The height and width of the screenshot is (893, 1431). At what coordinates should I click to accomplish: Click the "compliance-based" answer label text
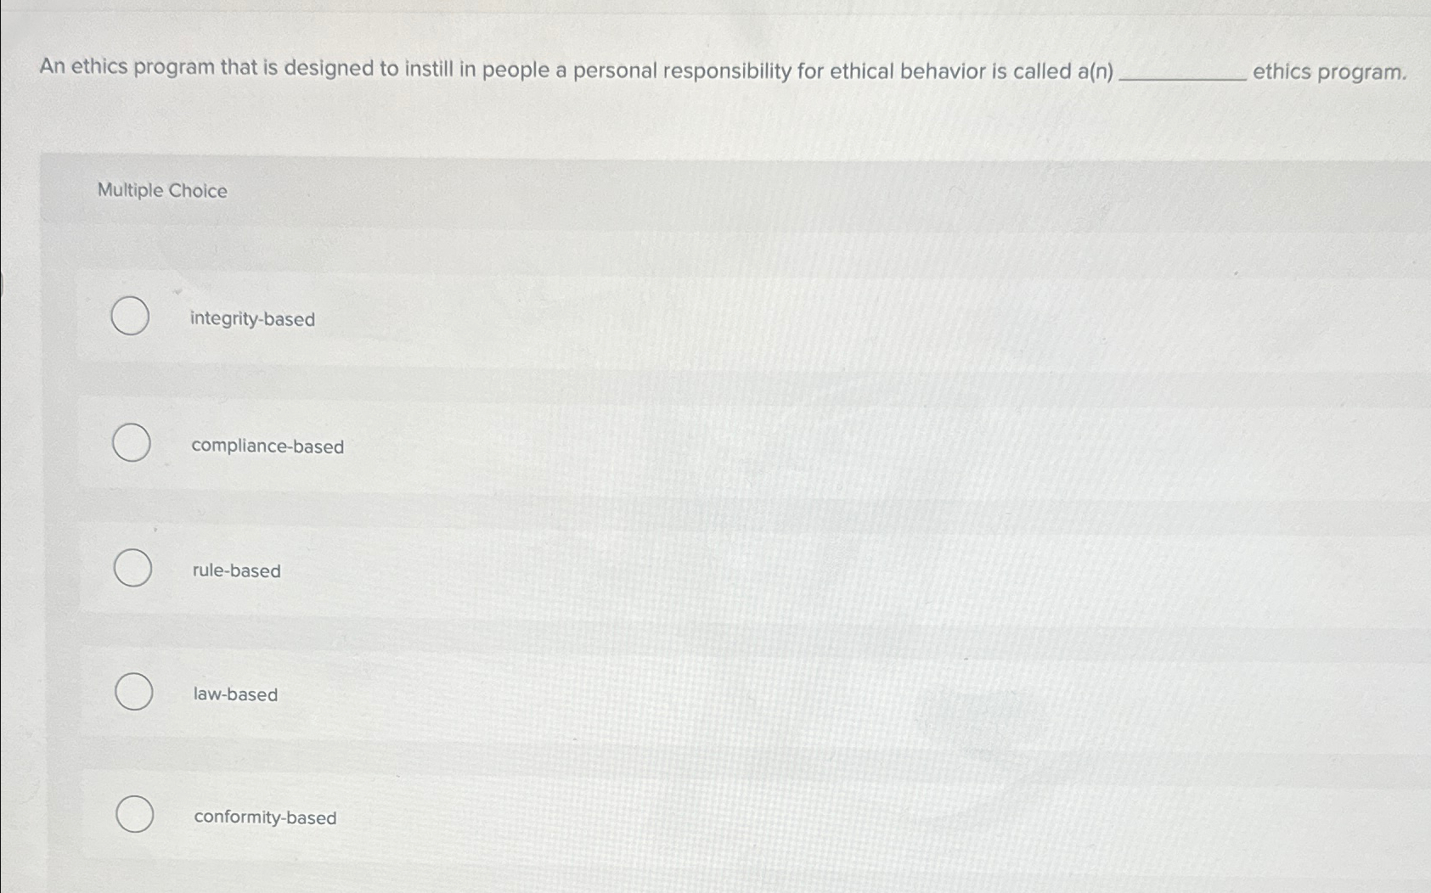(x=268, y=446)
